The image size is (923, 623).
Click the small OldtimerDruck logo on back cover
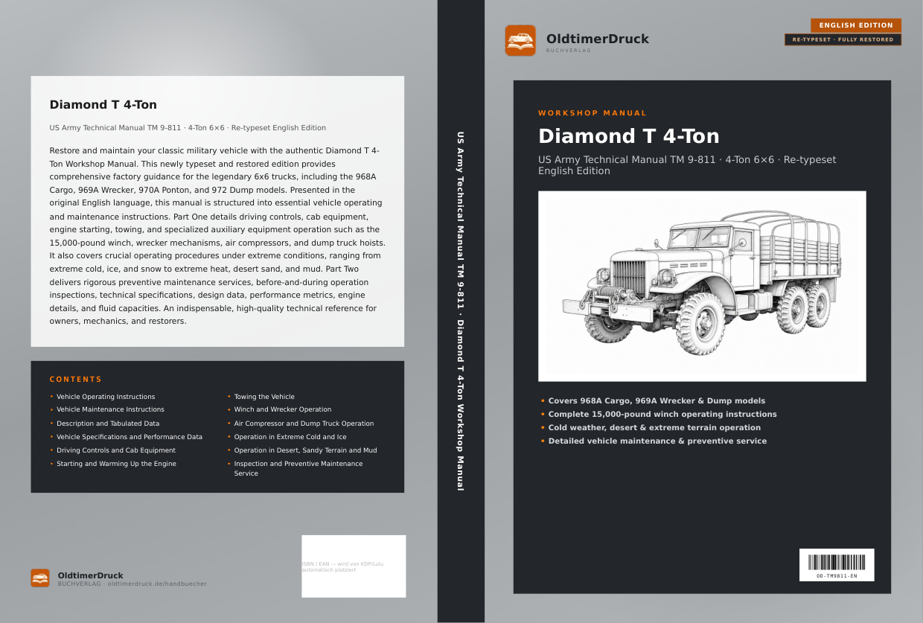tap(40, 578)
